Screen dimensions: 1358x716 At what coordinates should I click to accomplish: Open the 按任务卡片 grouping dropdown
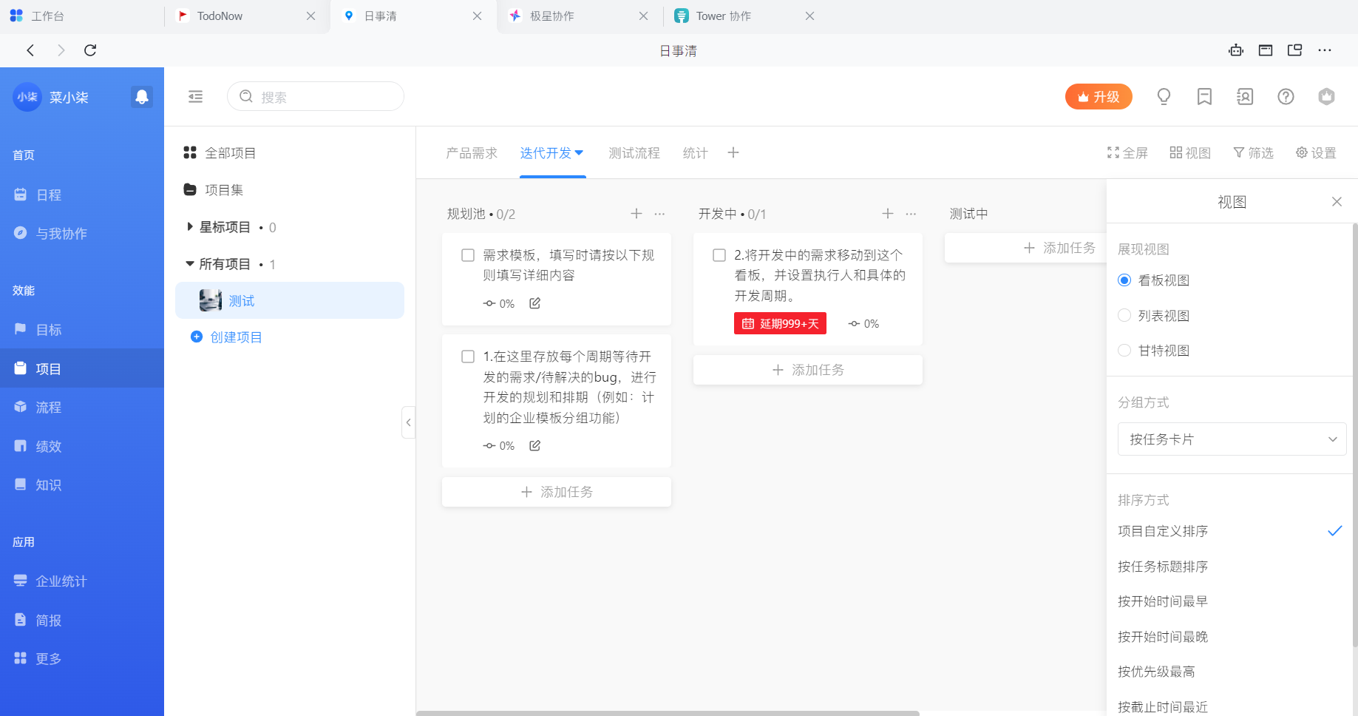[1232, 439]
